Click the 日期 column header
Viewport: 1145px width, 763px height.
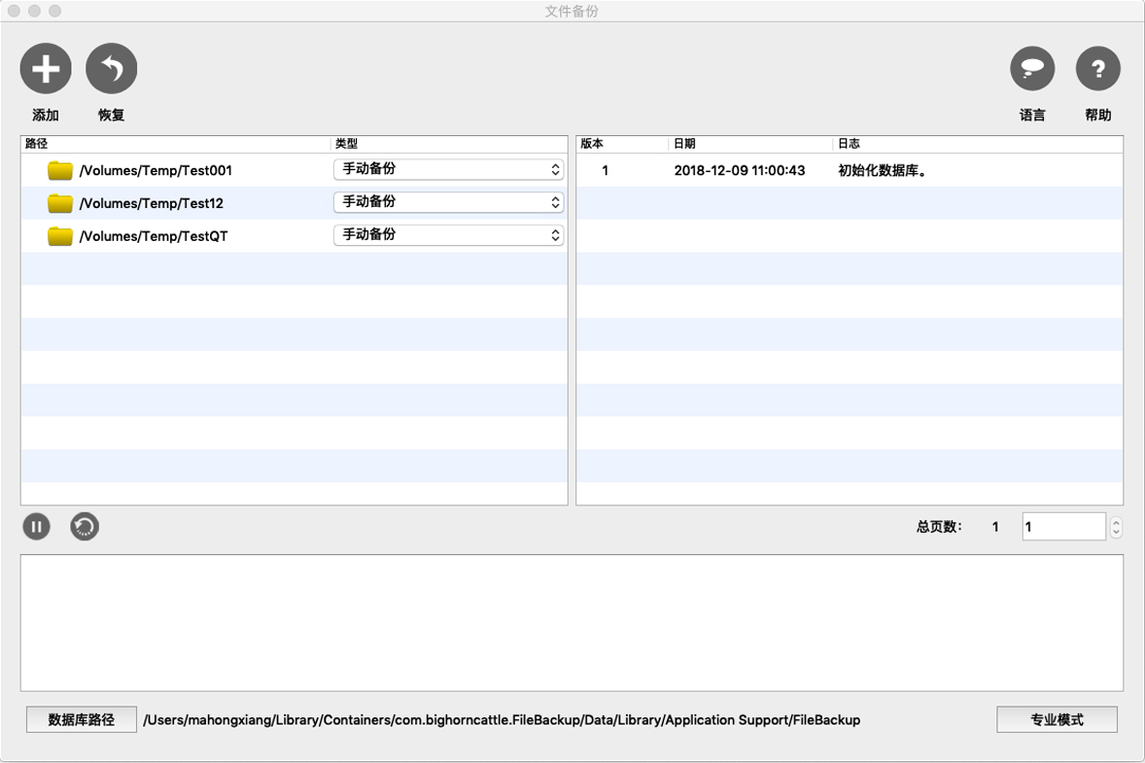750,144
